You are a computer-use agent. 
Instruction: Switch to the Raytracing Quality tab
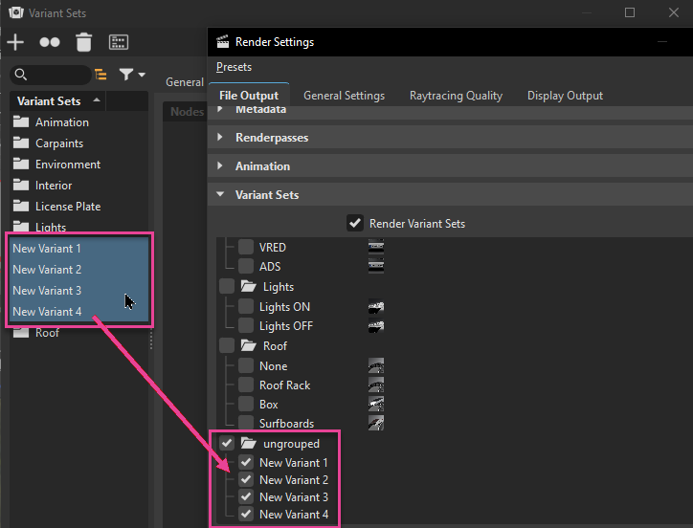456,96
